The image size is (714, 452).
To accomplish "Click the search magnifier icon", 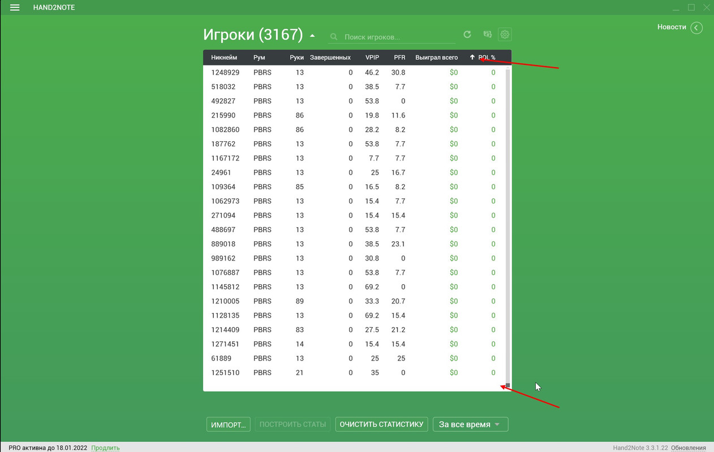I will click(x=334, y=37).
